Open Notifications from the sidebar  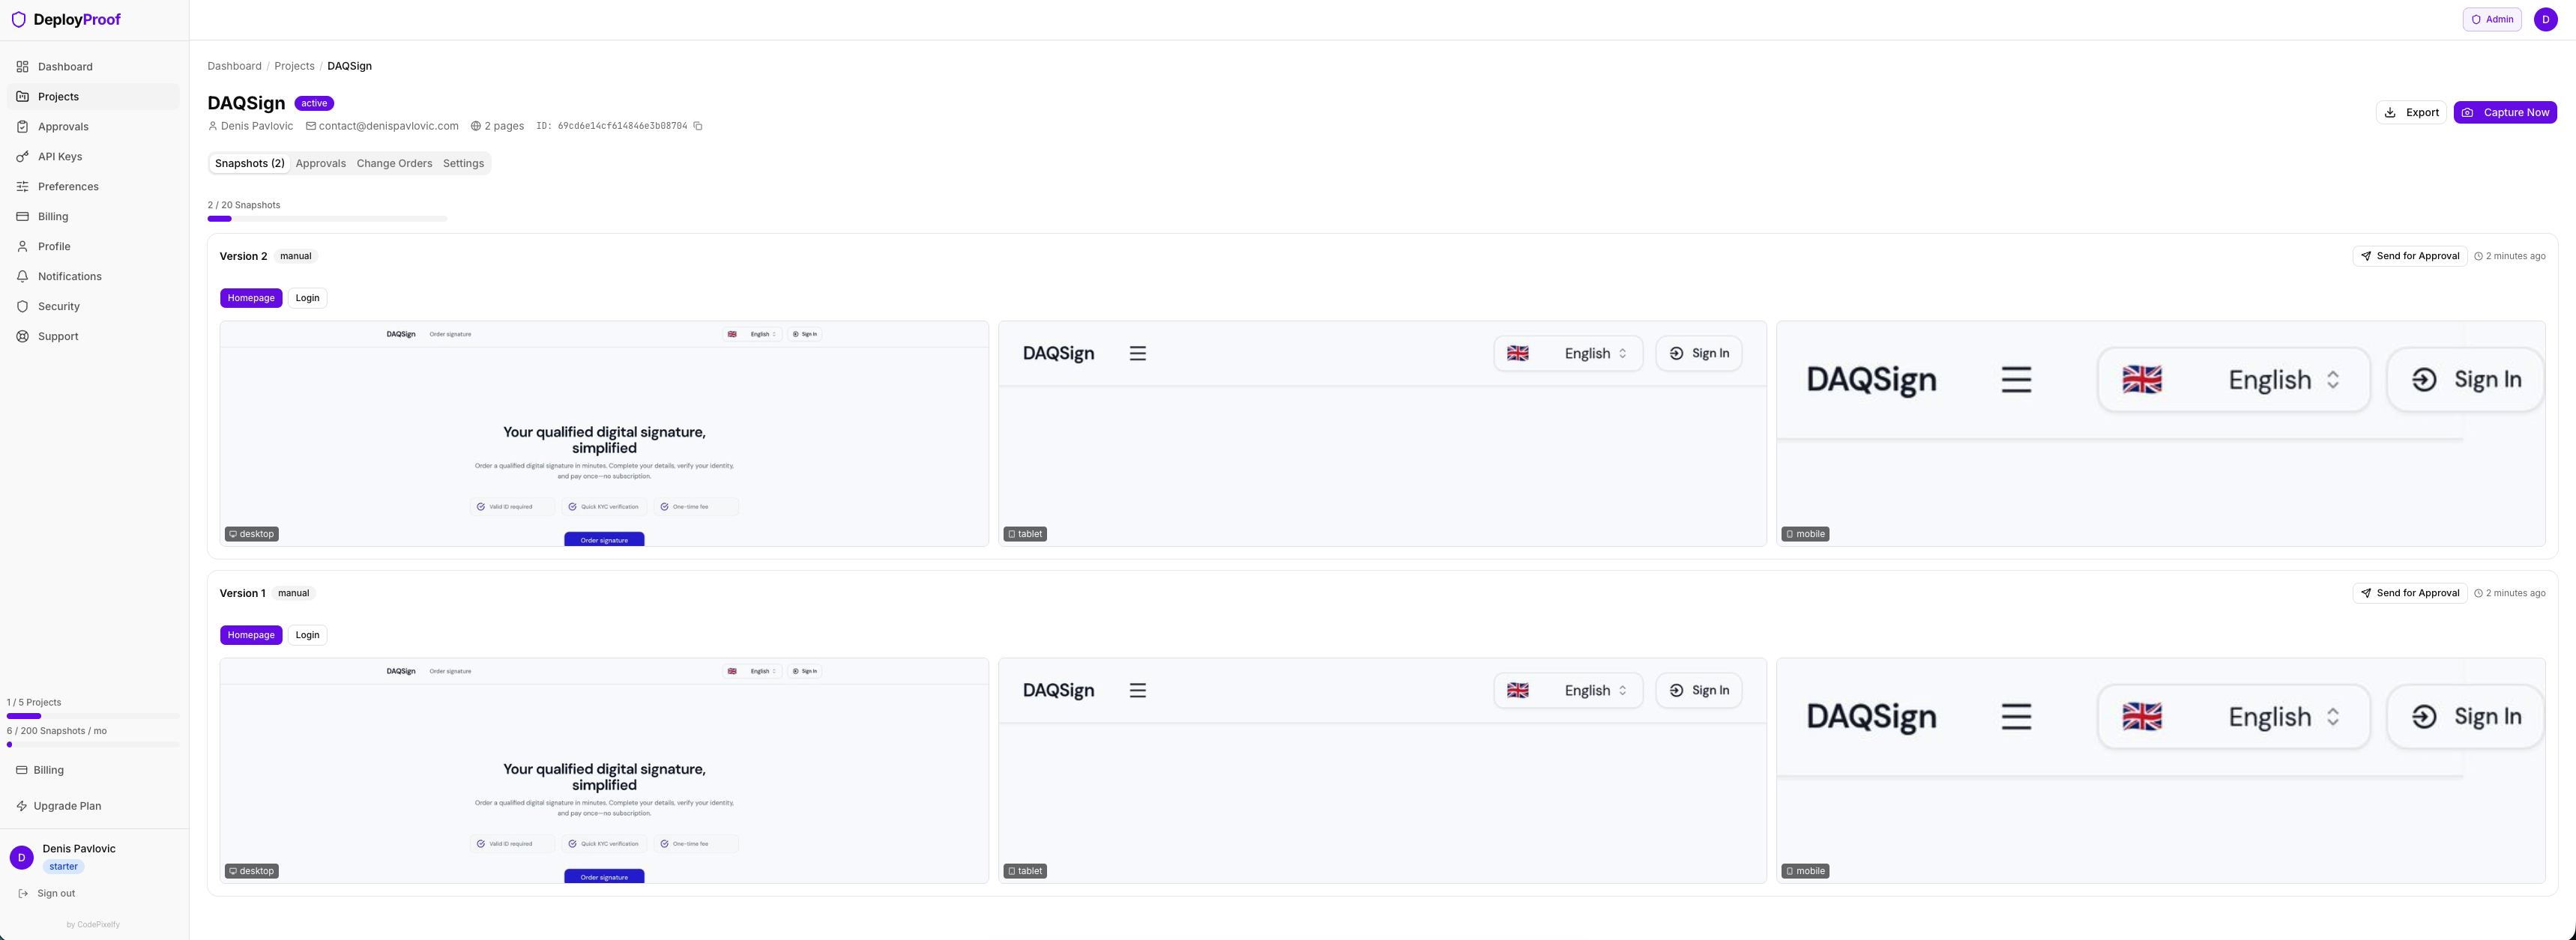(69, 276)
